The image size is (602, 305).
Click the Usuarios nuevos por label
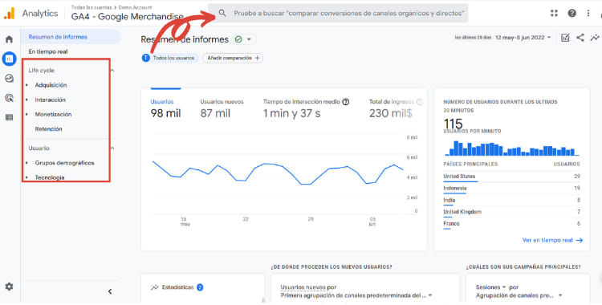tap(308, 287)
